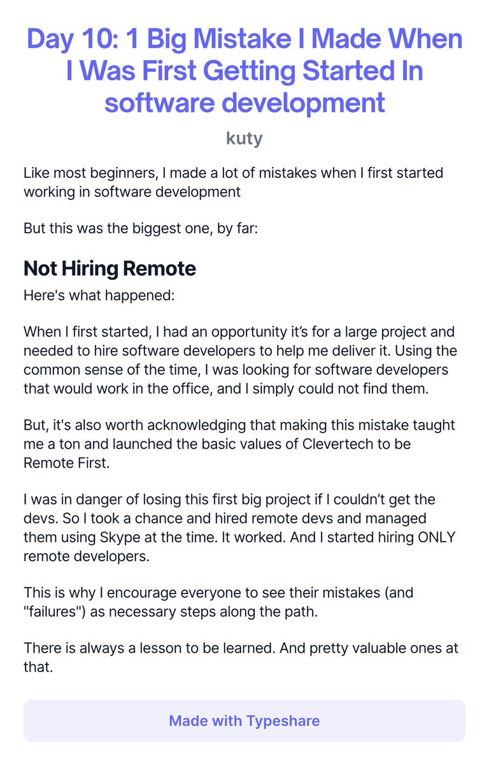489x765 pixels.
Task: Click the Day 10 essay title
Action: [x=244, y=70]
